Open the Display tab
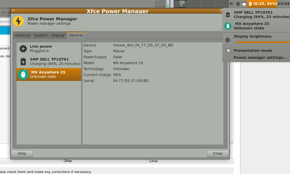This screenshot has height=174, width=290. click(58, 35)
